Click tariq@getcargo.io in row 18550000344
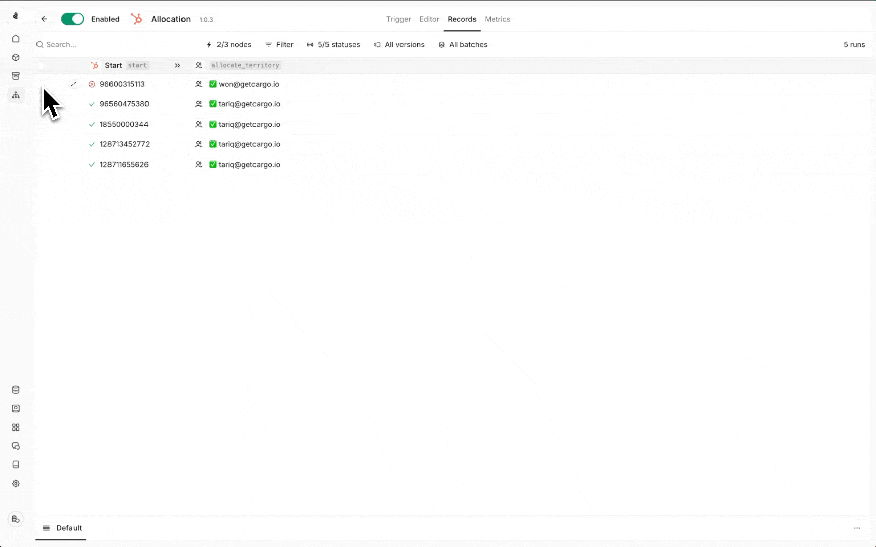 tap(249, 124)
